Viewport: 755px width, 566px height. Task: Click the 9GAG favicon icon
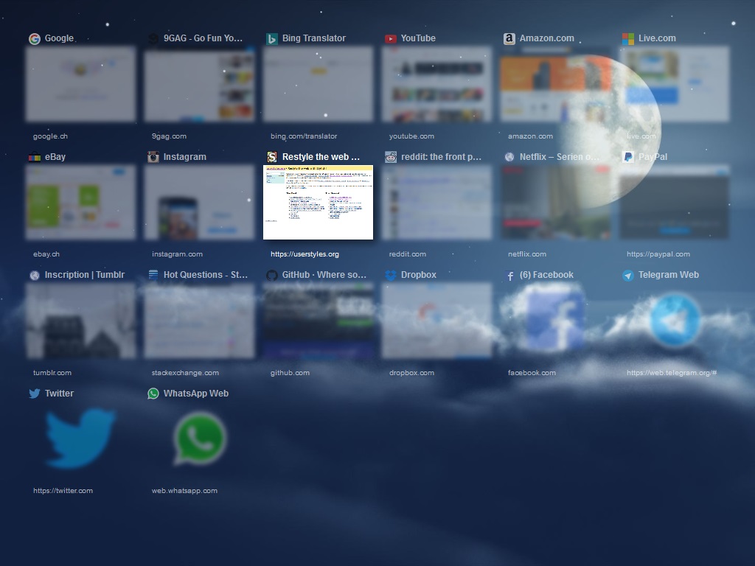[x=153, y=38]
